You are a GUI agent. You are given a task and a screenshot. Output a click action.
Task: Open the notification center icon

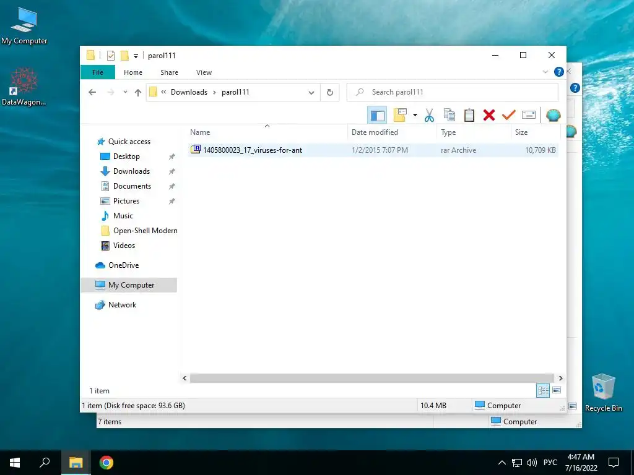pyautogui.click(x=614, y=463)
